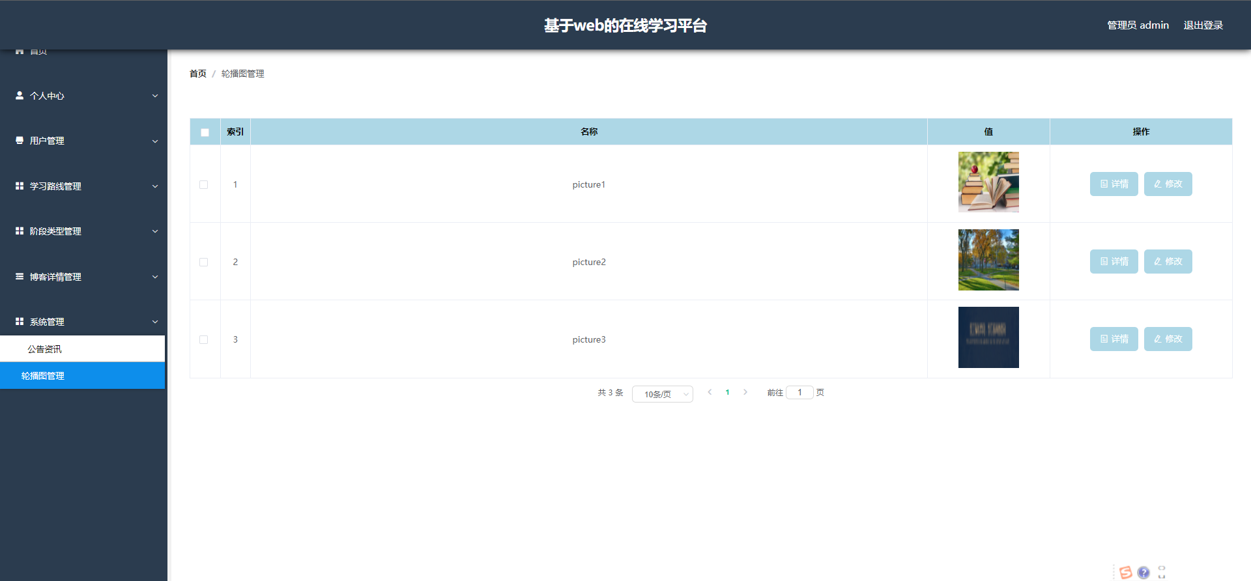This screenshot has height=581, width=1251.
Task: Go to previous page arrow
Action: point(710,392)
